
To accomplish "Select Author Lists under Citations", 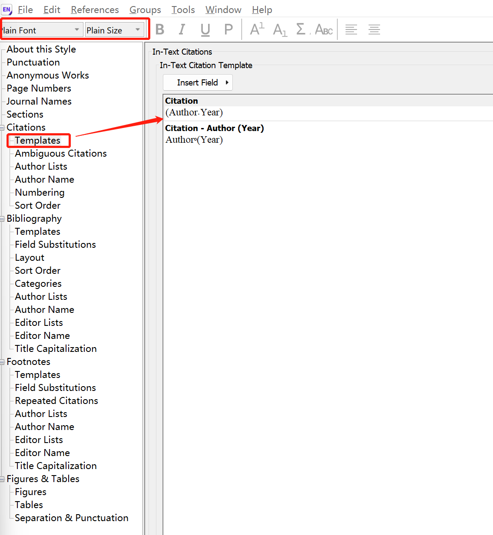I will click(x=41, y=167).
